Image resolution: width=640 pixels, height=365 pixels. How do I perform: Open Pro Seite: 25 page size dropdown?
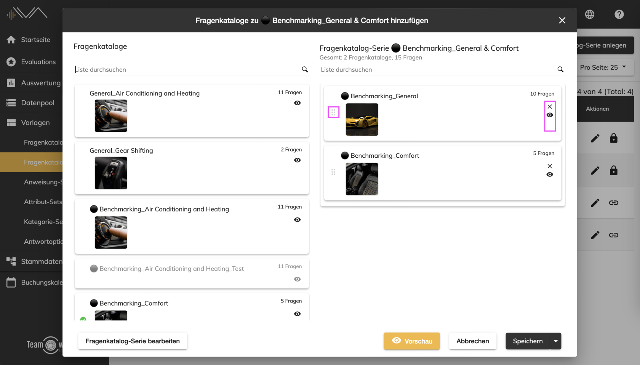coord(603,67)
